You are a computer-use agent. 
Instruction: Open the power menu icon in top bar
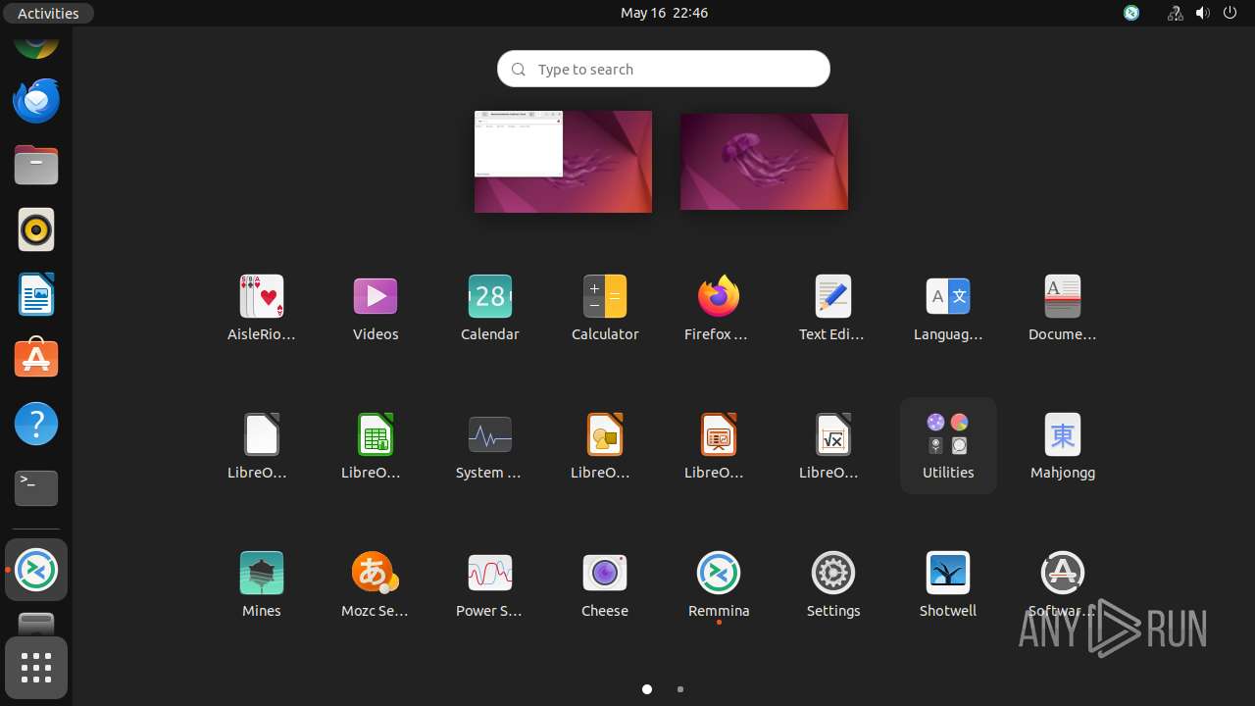pos(1230,13)
